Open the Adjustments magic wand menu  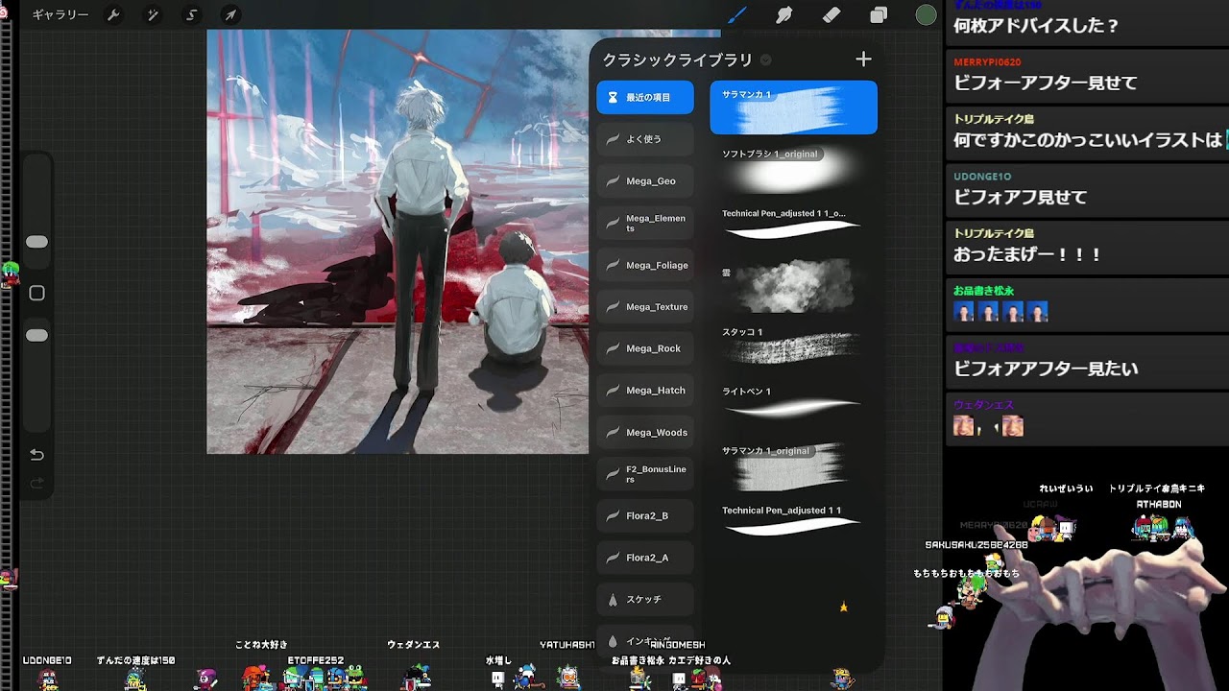tap(153, 14)
